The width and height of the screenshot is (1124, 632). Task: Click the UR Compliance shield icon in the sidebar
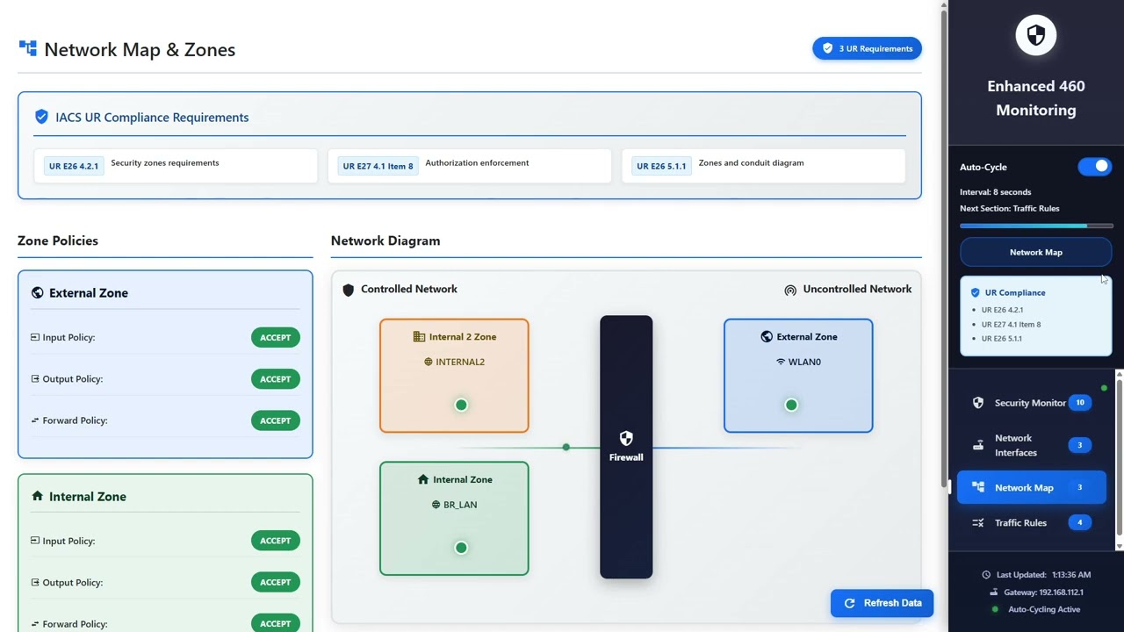[975, 292]
